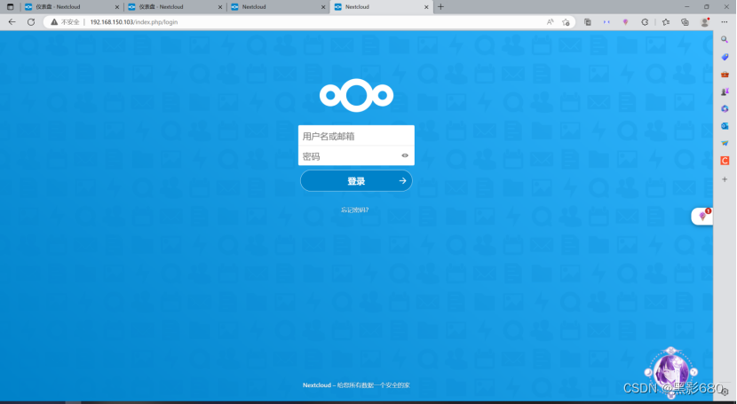Click the blue arrows extension icon
This screenshot has width=737, height=404.
pyautogui.click(x=606, y=22)
